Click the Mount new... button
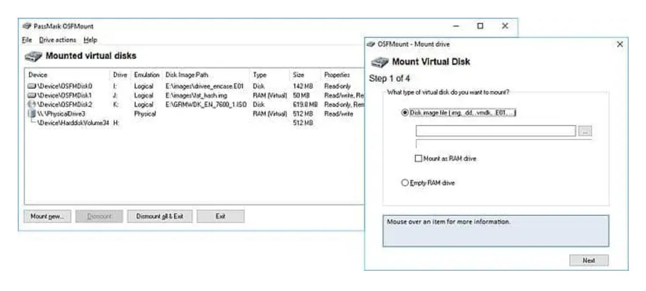 point(47,217)
